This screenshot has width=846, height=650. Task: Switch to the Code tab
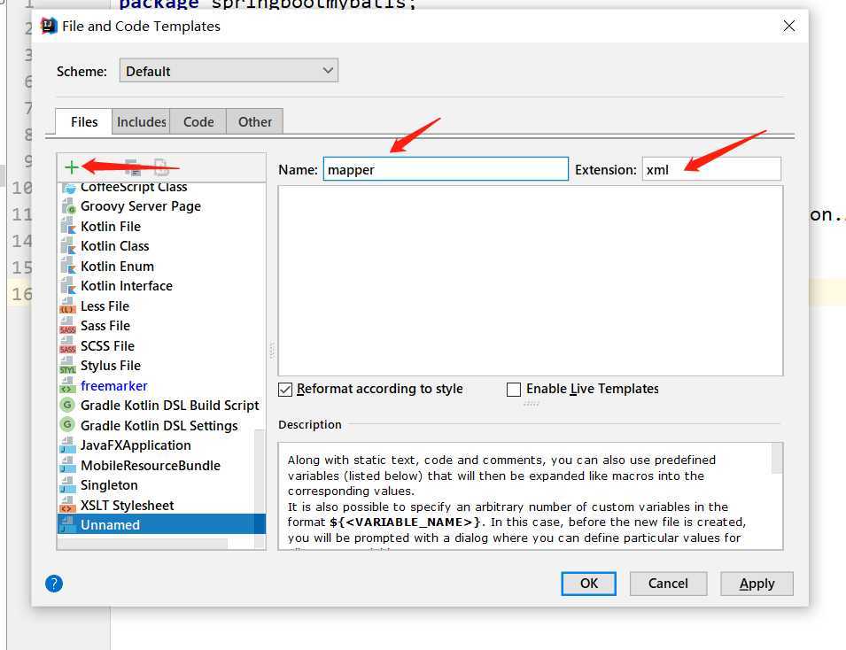coord(198,122)
